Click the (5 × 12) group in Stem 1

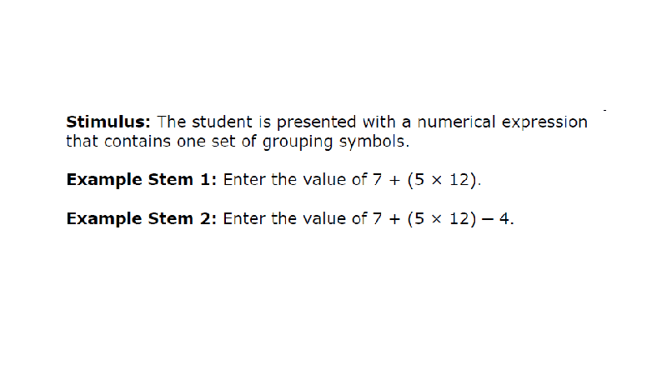tap(442, 180)
